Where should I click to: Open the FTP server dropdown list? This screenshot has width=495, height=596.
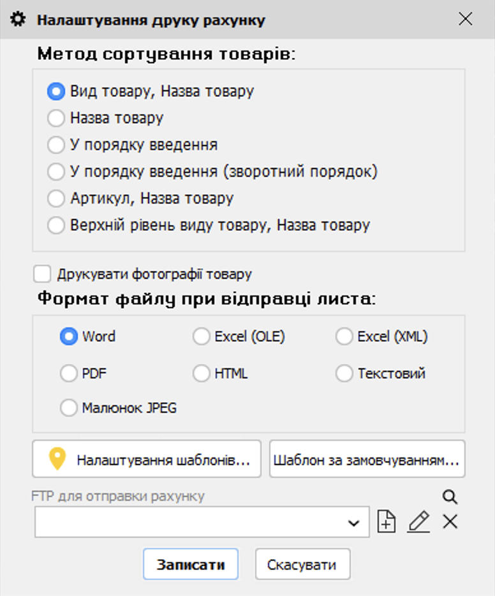coord(355,521)
